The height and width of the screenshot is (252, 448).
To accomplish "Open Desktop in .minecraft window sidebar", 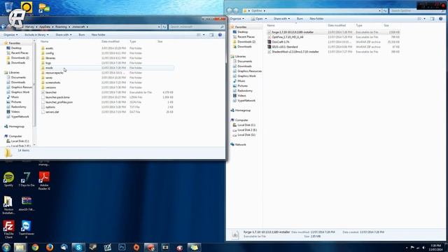I will point(16,48).
